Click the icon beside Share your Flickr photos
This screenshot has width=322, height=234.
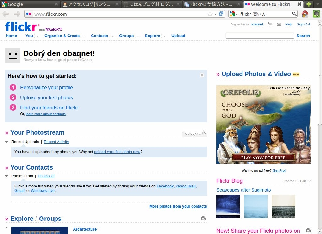tap(308, 230)
